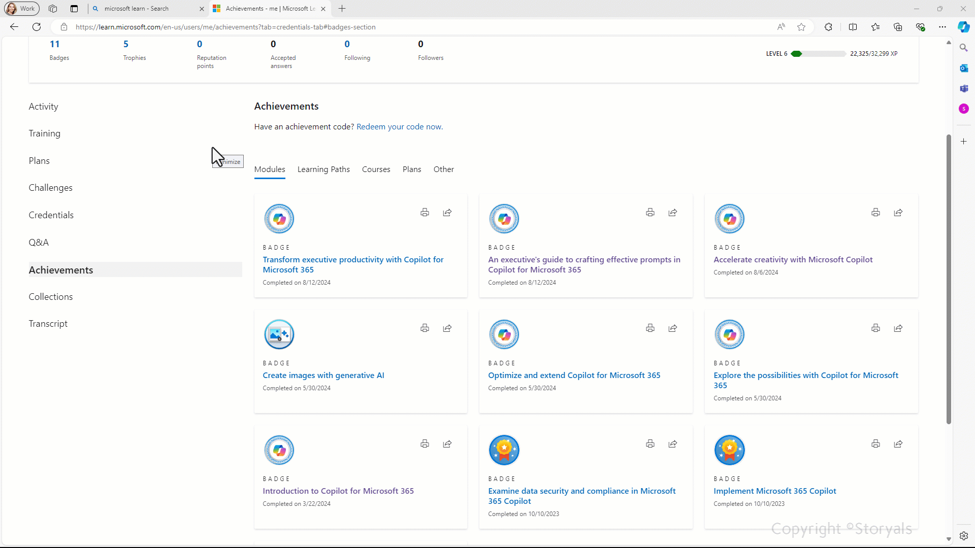Toggle the favorites star for this page

(802, 27)
